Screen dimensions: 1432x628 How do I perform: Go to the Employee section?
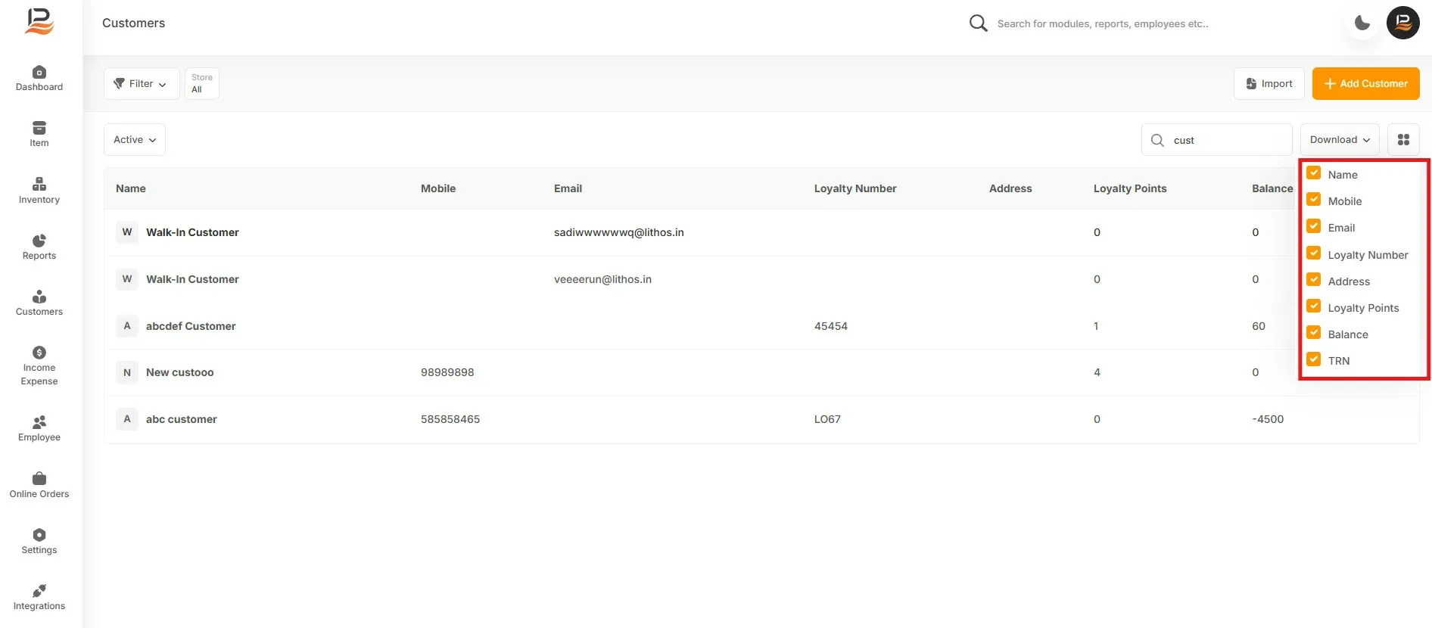[x=39, y=428]
